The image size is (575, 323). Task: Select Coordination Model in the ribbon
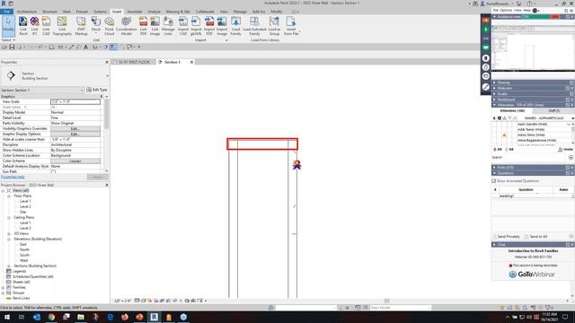pyautogui.click(x=126, y=26)
